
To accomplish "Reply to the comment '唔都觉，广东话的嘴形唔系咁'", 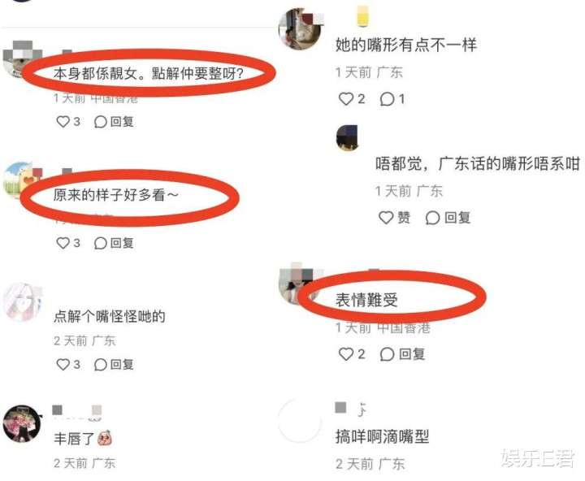I will click(448, 217).
